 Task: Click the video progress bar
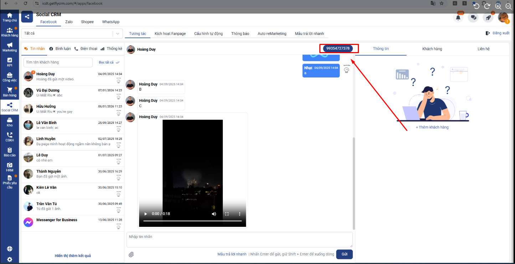[192, 221]
